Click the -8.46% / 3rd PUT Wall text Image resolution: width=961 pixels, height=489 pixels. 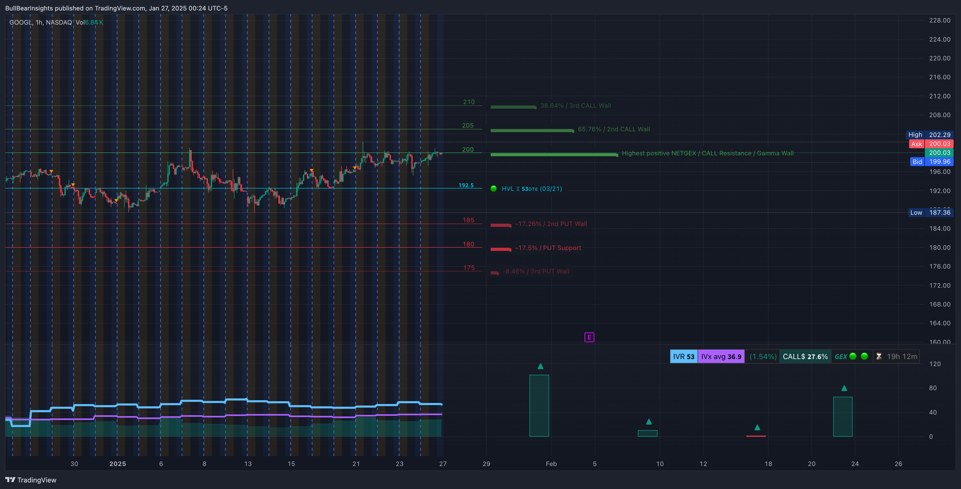536,271
